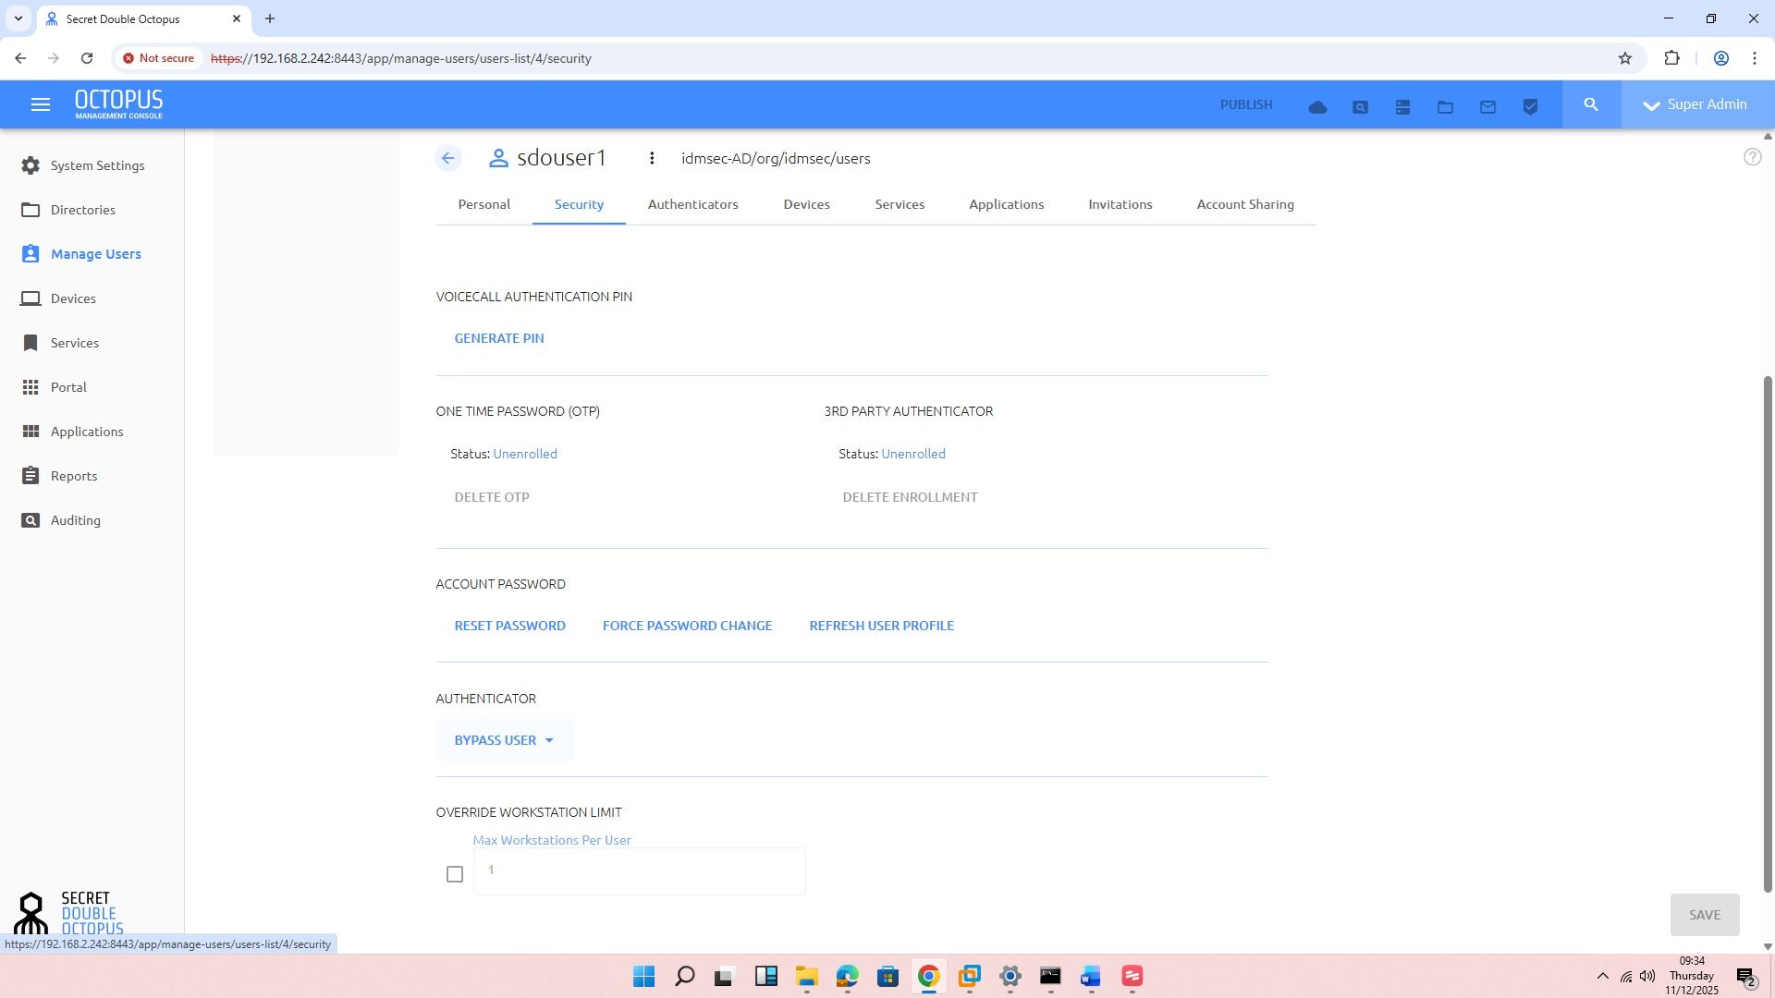Click the mail icon in the top bar
The width and height of the screenshot is (1775, 998).
point(1487,106)
